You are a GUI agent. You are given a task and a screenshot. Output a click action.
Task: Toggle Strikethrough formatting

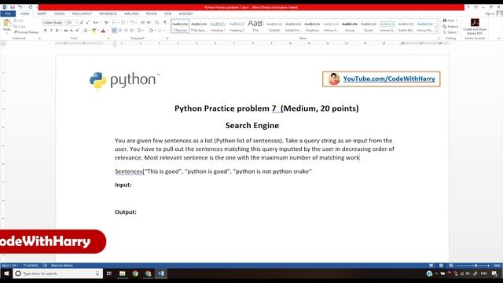tap(66, 31)
